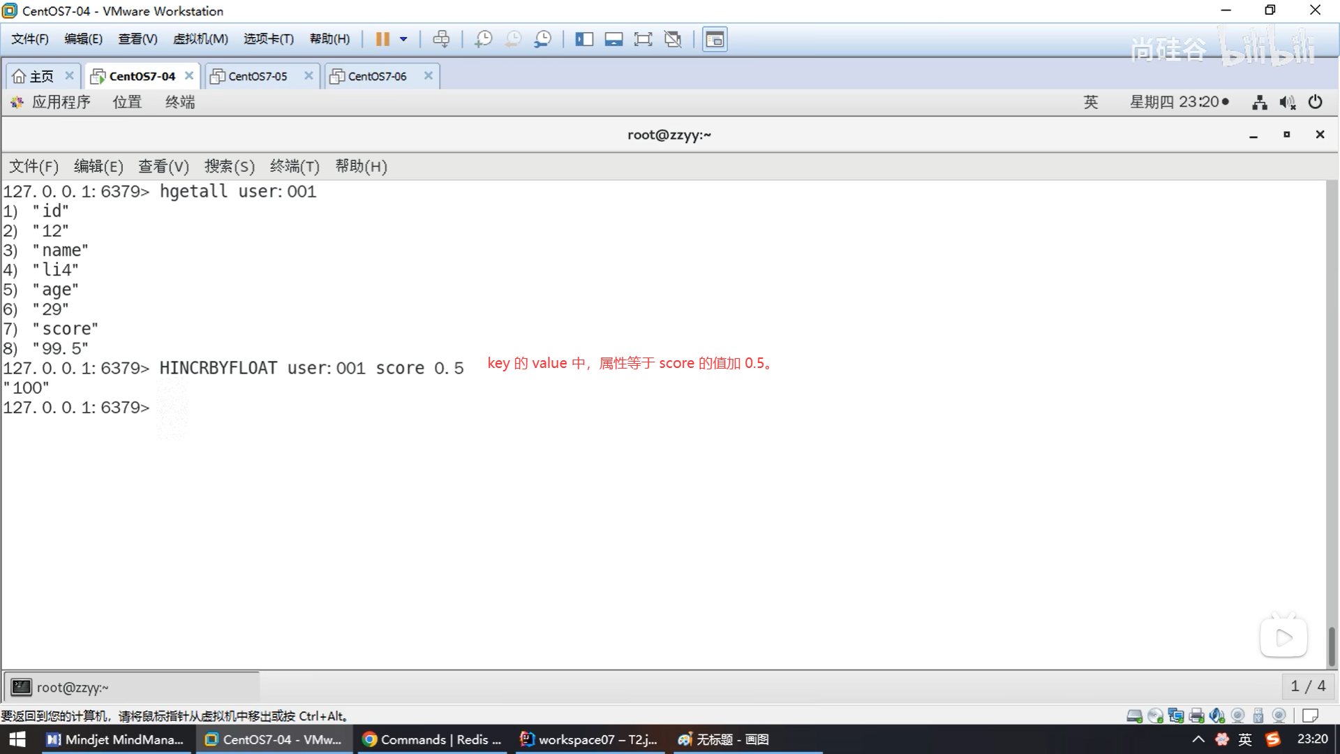Take a snapshot of this VM
This screenshot has width=1340, height=754.
[x=483, y=39]
